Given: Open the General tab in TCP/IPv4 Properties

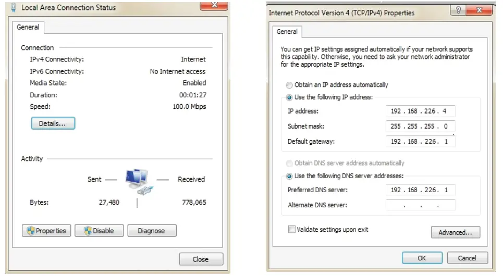Looking at the screenshot, I should pos(287,32).
